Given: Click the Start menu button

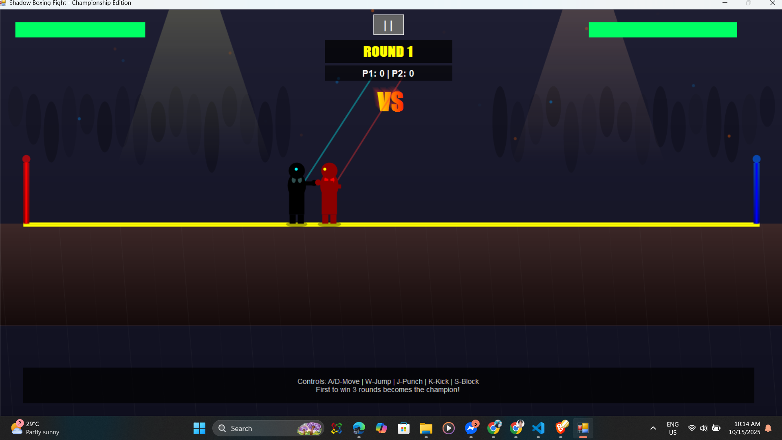Looking at the screenshot, I should tap(199, 428).
